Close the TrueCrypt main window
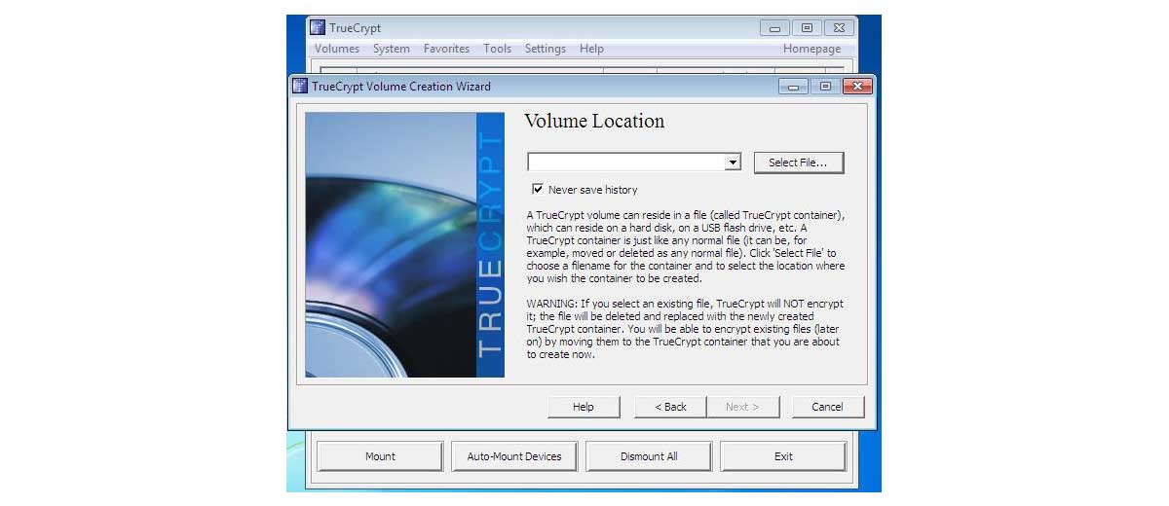This screenshot has width=1169, height=506. [839, 27]
